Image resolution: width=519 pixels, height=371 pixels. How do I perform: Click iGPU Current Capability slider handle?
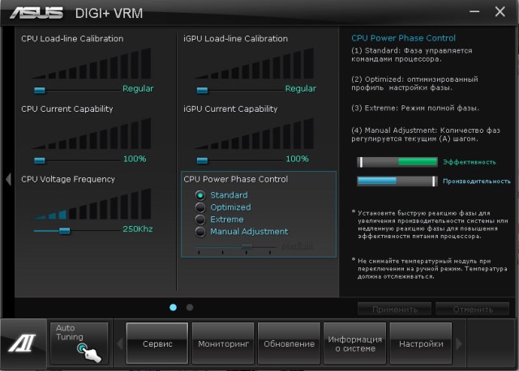tap(202, 160)
